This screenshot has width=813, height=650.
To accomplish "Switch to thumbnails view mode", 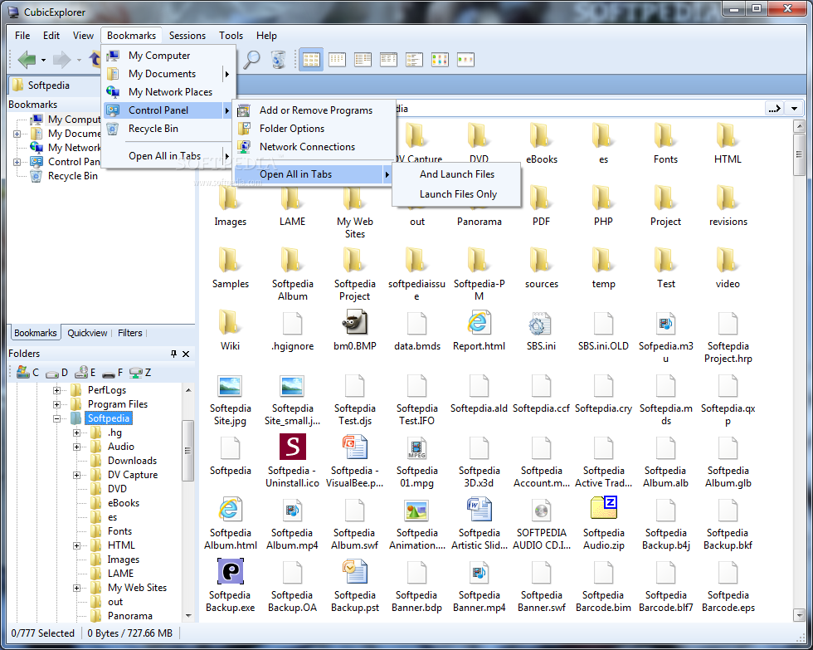I will (x=440, y=60).
